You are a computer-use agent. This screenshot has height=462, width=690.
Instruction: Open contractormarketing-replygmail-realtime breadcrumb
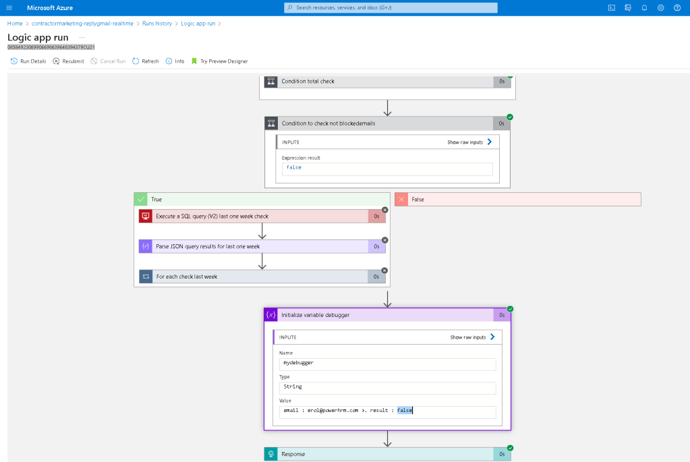pyautogui.click(x=82, y=24)
